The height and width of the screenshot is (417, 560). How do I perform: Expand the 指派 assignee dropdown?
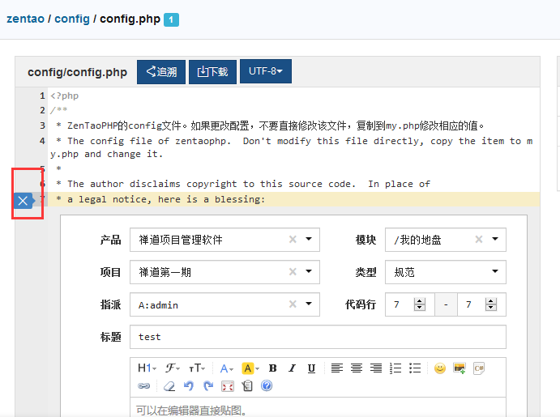tap(309, 304)
